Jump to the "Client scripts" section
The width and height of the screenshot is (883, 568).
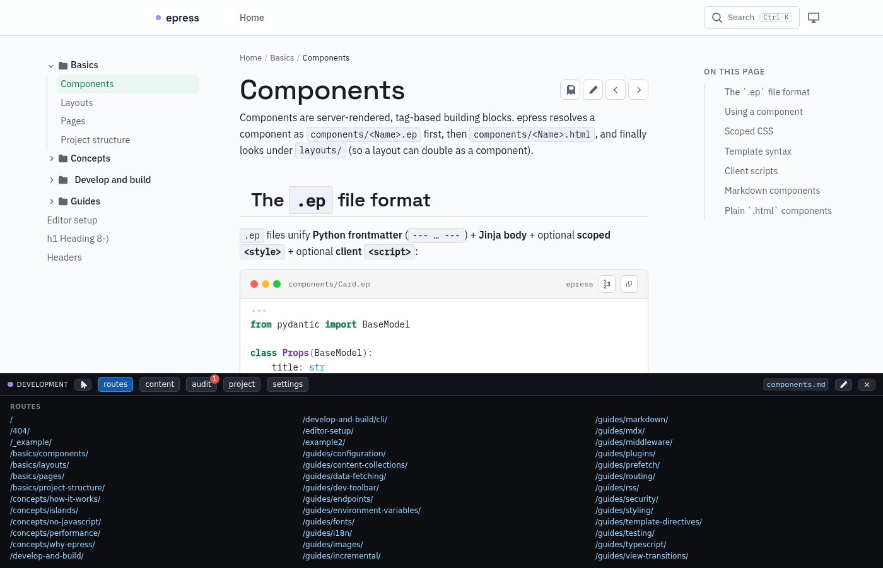pos(751,171)
